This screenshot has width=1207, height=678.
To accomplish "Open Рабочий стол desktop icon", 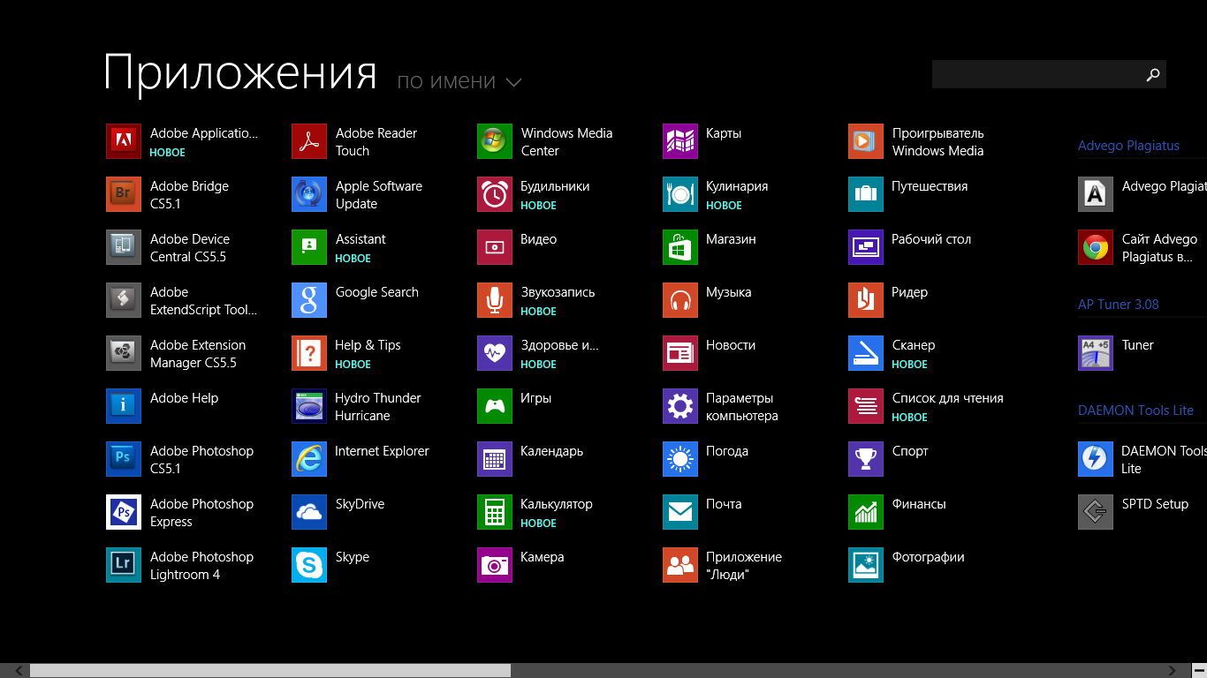I will (866, 247).
